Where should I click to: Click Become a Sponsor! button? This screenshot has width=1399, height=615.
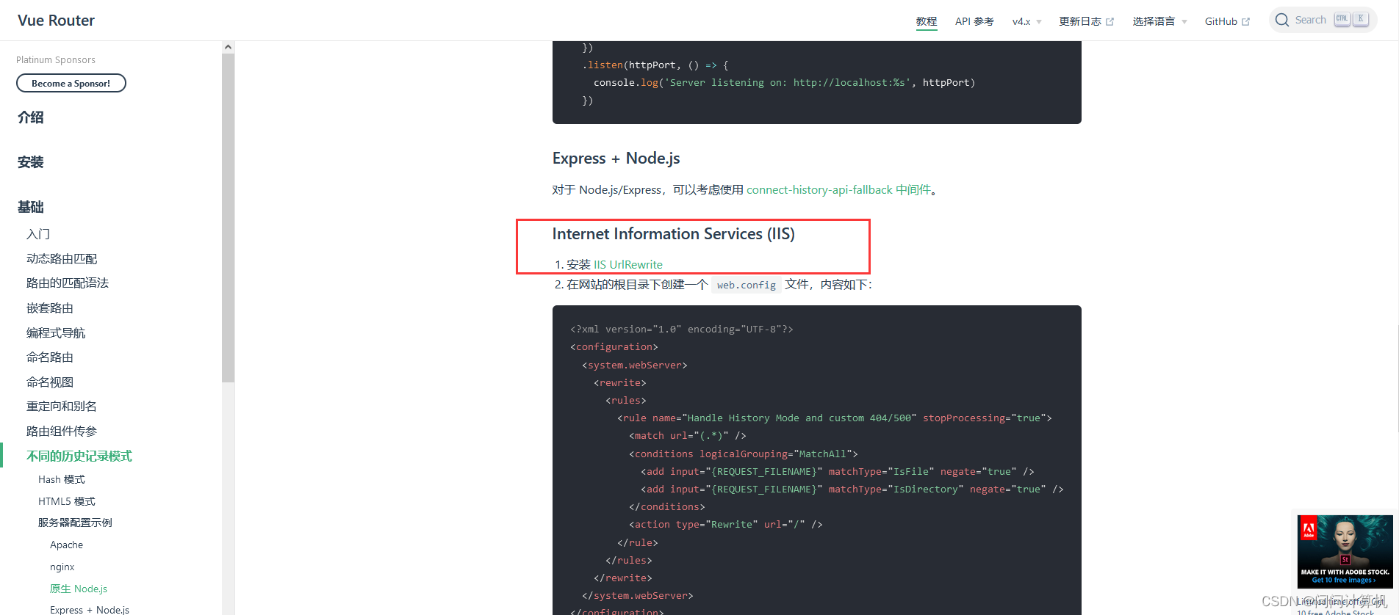tap(71, 83)
